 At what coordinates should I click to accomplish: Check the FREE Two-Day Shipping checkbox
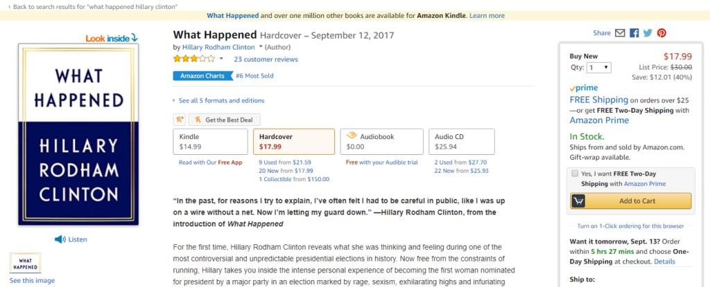point(575,174)
